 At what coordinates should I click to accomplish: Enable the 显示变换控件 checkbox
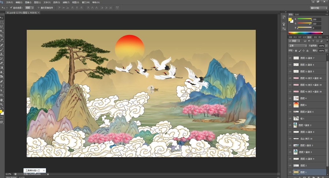pos(39,8)
